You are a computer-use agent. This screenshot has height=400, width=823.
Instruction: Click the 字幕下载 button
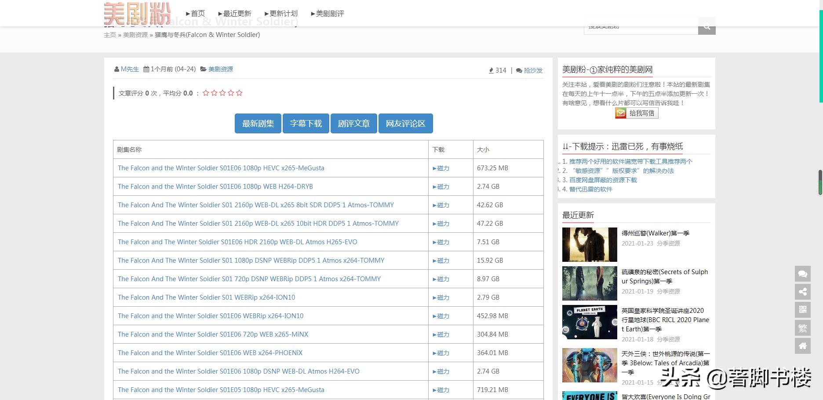point(306,123)
